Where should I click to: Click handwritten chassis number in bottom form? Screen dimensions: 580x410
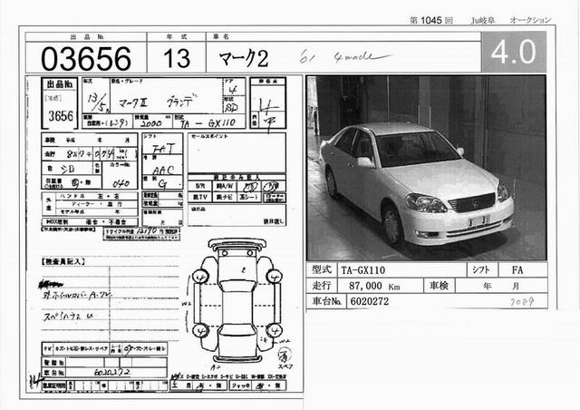click(x=111, y=372)
